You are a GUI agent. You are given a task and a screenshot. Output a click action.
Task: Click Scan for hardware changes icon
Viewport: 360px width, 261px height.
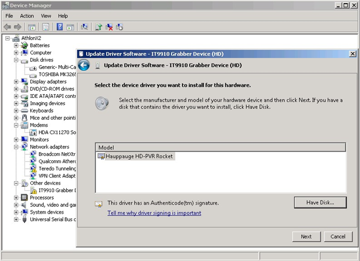click(84, 27)
